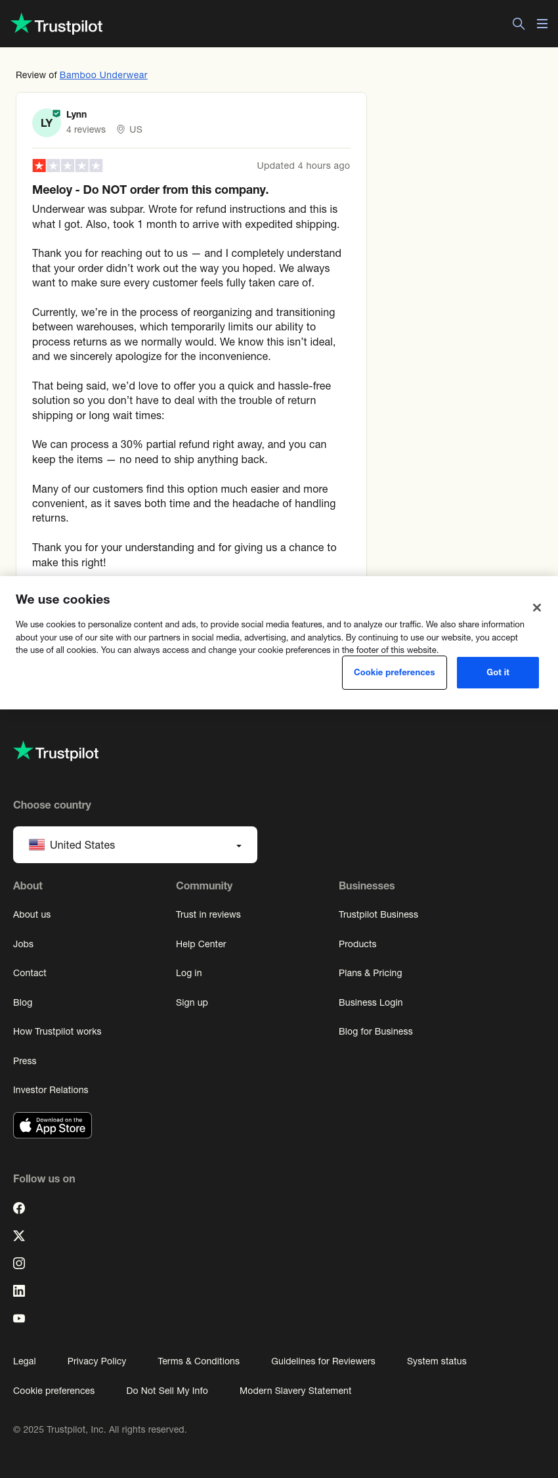Open Products footer link
Image resolution: width=558 pixels, height=1478 pixels.
click(358, 944)
